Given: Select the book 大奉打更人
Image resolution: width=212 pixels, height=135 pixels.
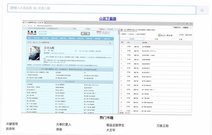Looking at the screenshot, I should [x=63, y=124].
